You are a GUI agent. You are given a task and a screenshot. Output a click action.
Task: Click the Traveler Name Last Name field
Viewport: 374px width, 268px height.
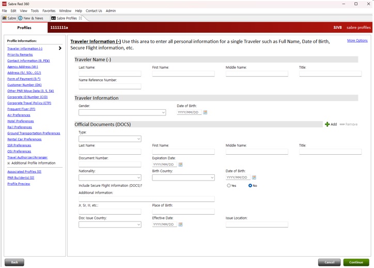[110, 73]
